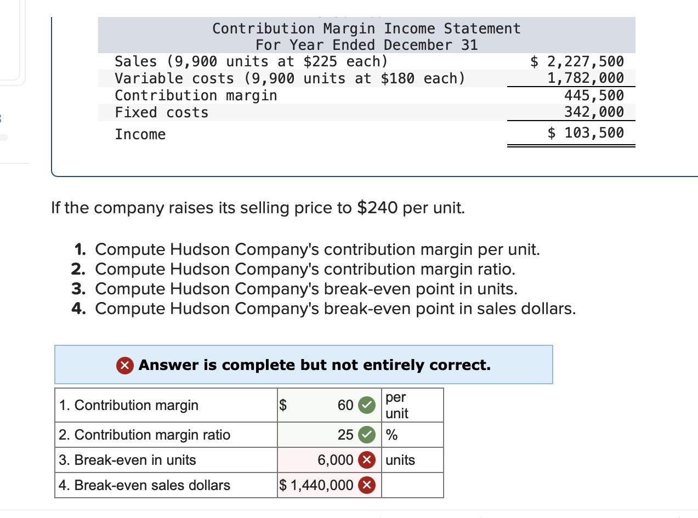Select the contribution margin ratio input showing 25
The image size is (698, 518).
tap(324, 434)
